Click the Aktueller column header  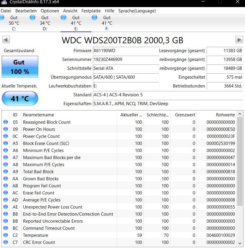(x=130, y=115)
